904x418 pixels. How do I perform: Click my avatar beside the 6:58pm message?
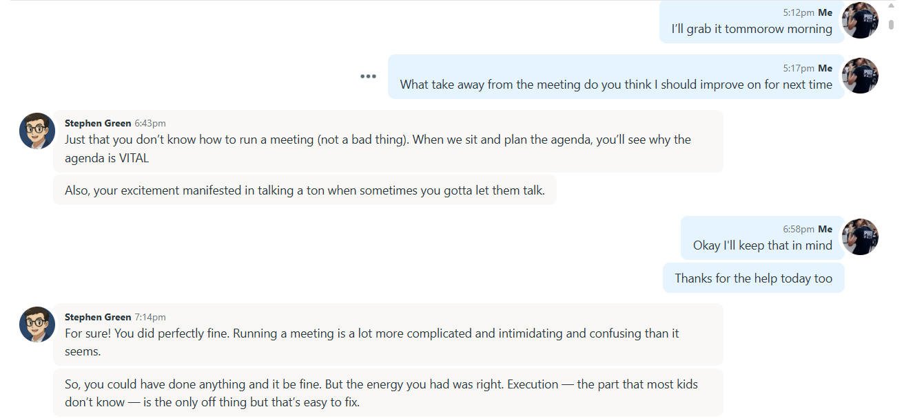click(860, 236)
